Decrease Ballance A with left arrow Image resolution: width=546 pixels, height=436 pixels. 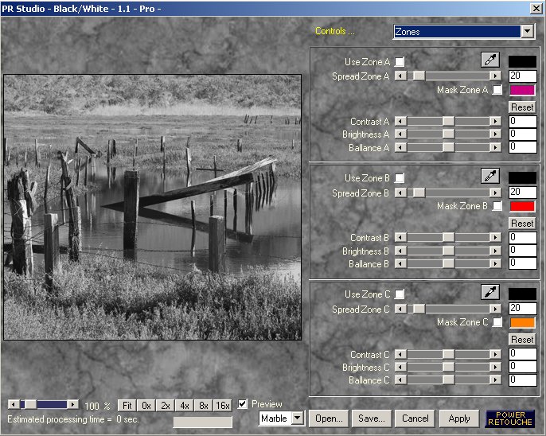401,147
